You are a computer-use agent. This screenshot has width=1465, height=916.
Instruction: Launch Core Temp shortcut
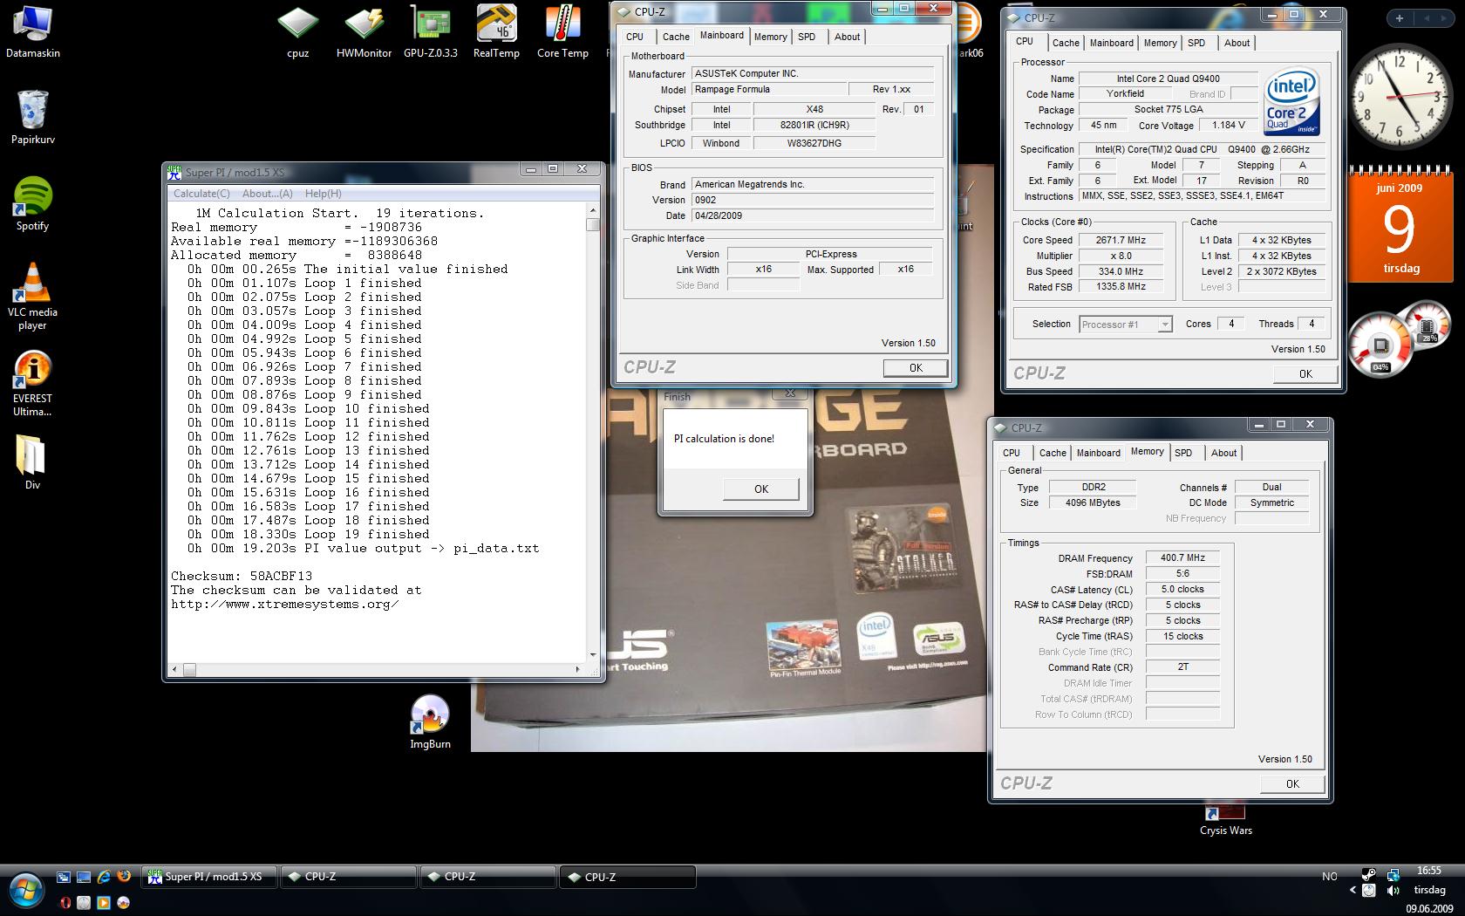click(x=562, y=31)
